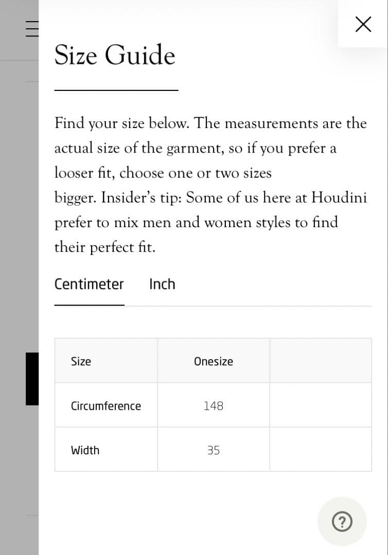This screenshot has height=555, width=388.
Task: Click the empty cell beside 148
Action: pyautogui.click(x=321, y=405)
